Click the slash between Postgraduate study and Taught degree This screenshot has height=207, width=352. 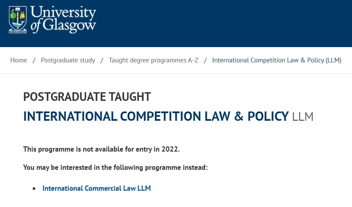[102, 60]
